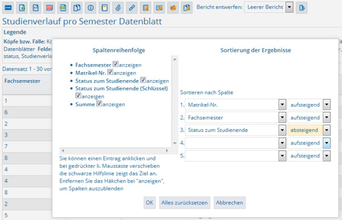The height and width of the screenshot is (220, 342).
Task: Confirm the dialog with OK
Action: click(149, 202)
